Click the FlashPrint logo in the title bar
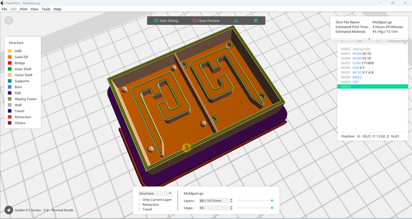 3,3
